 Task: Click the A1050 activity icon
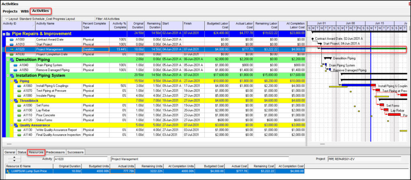click(x=16, y=70)
